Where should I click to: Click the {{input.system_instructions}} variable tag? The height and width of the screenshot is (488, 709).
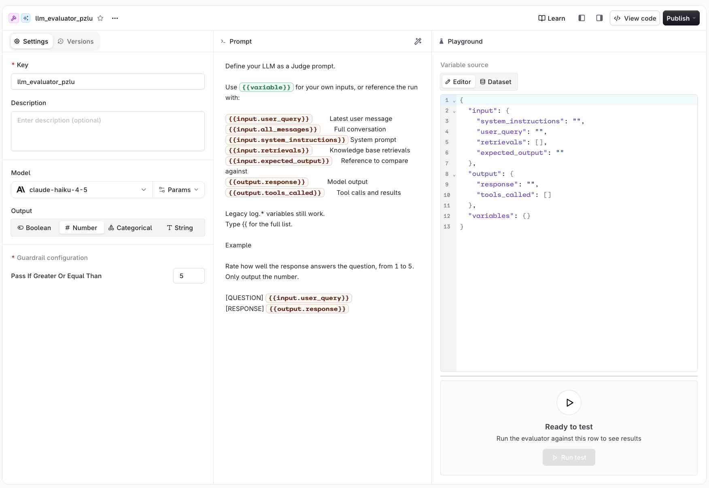287,139
